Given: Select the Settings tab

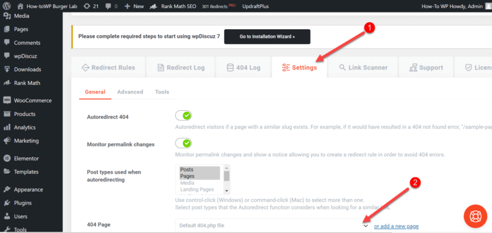Looking at the screenshot, I should 299,68.
